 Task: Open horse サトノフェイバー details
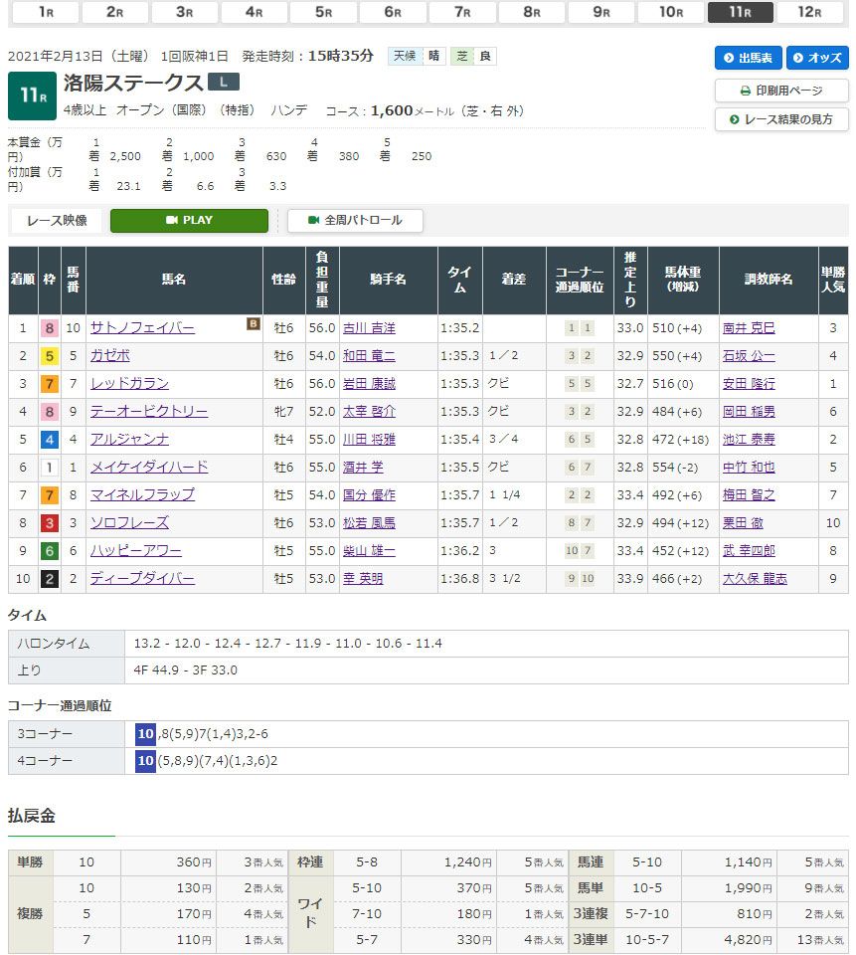point(142,327)
